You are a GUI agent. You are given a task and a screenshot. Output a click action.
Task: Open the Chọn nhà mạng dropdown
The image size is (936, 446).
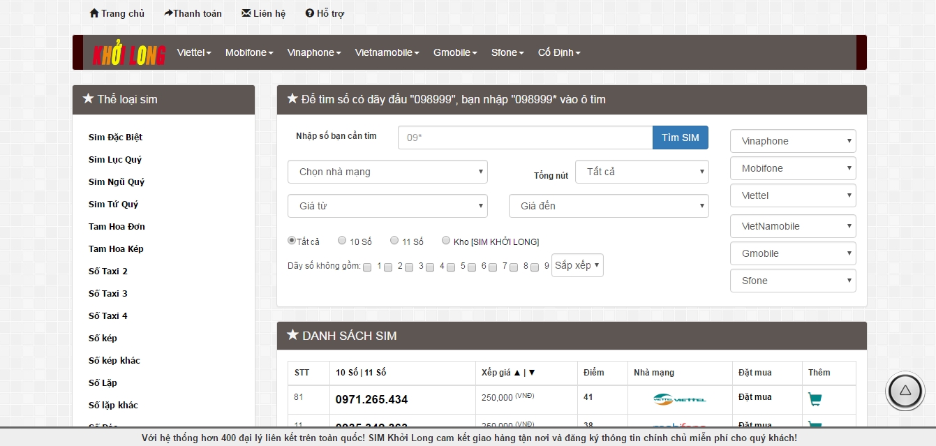pyautogui.click(x=387, y=172)
